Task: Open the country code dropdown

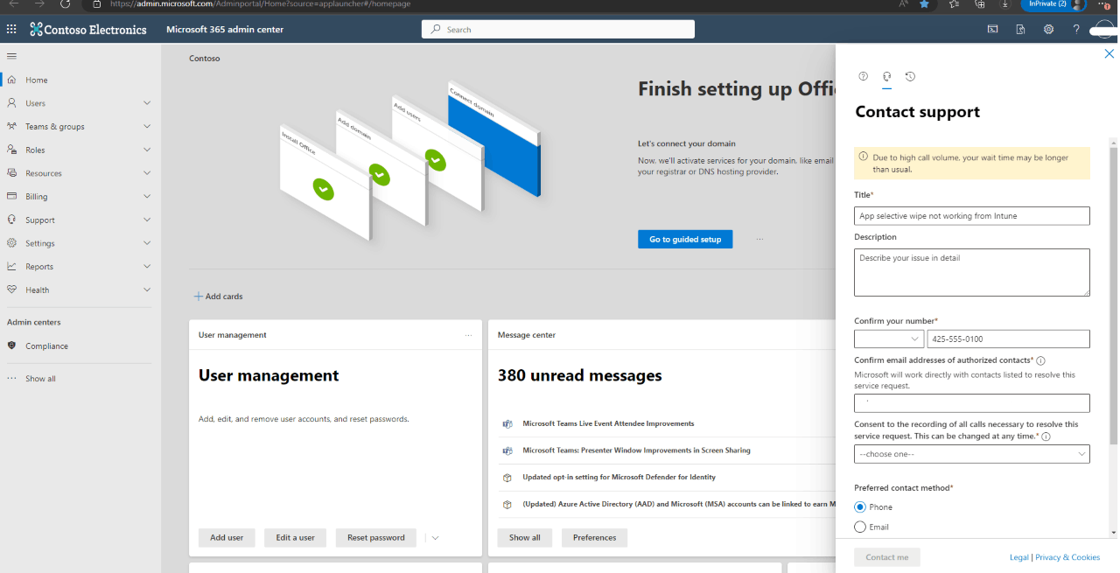Action: (x=889, y=339)
